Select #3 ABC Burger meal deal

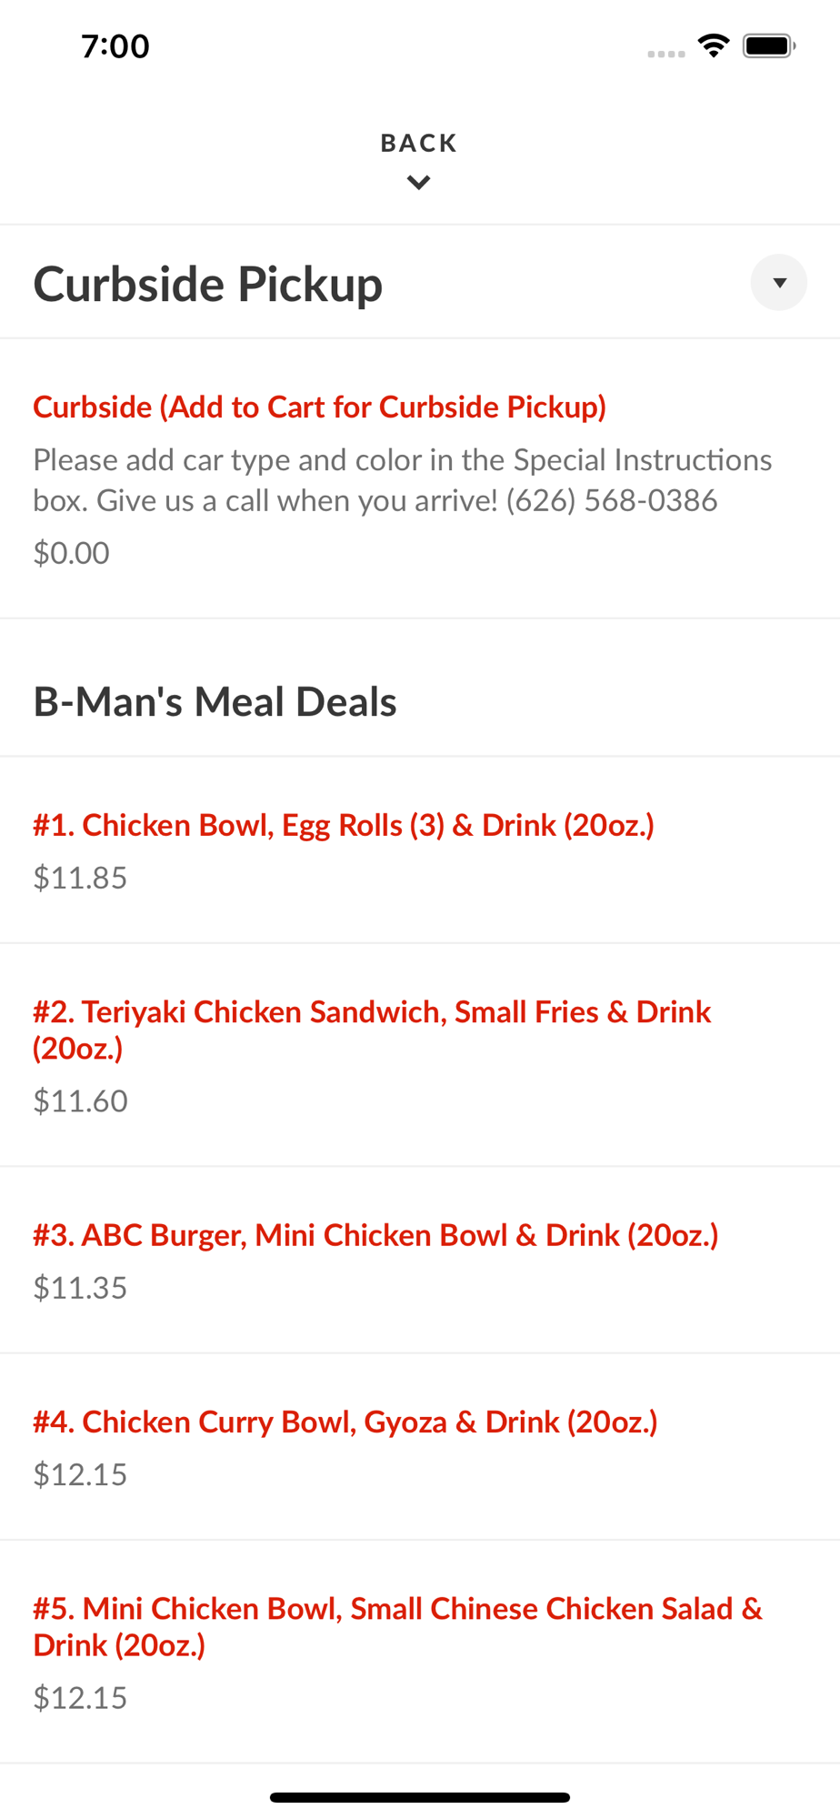click(375, 1235)
